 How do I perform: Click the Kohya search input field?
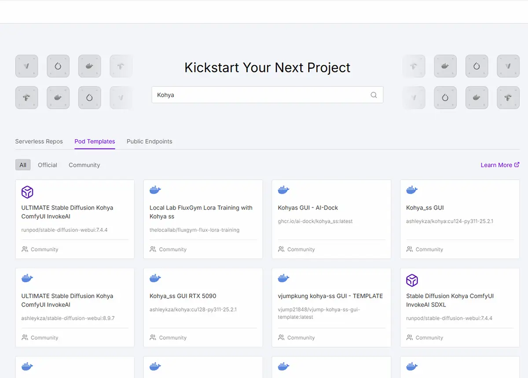pos(260,95)
